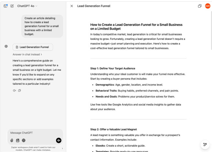The width and height of the screenshot is (212, 152).
Task: Focus the Message ChatGPT input field
Action: click(35, 133)
